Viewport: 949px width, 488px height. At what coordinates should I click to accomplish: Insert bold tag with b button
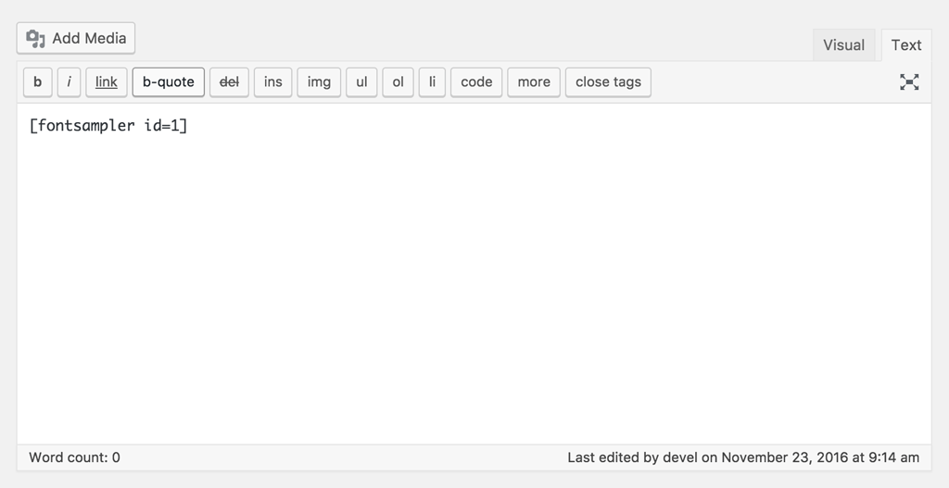click(37, 81)
